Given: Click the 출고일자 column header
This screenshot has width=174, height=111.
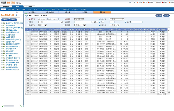Looking at the screenshot, I should (35, 29).
